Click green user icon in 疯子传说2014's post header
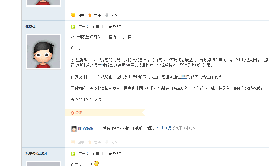Viewport: 269px width, 166px height. click(x=73, y=154)
